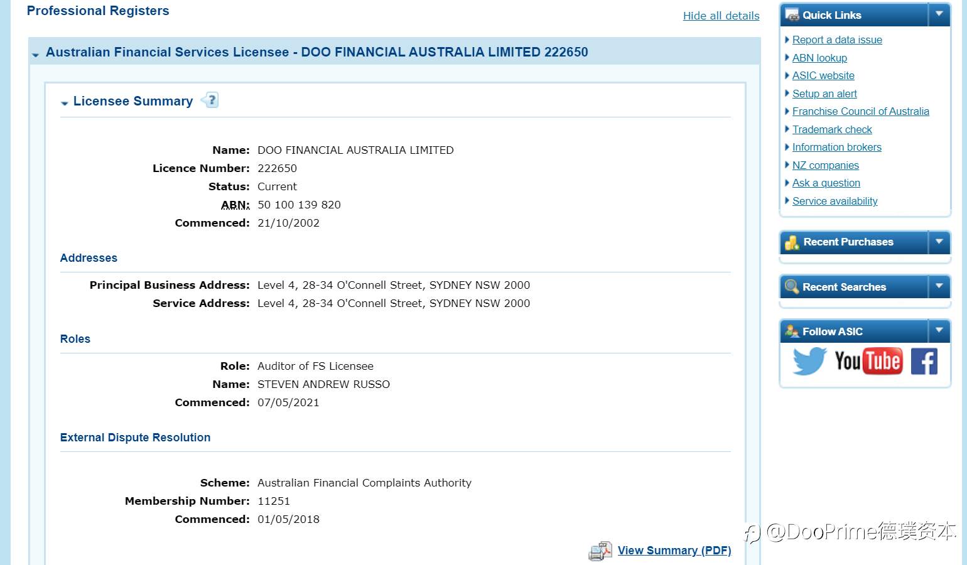967x565 pixels.
Task: Click the Status value Current
Action: (277, 186)
